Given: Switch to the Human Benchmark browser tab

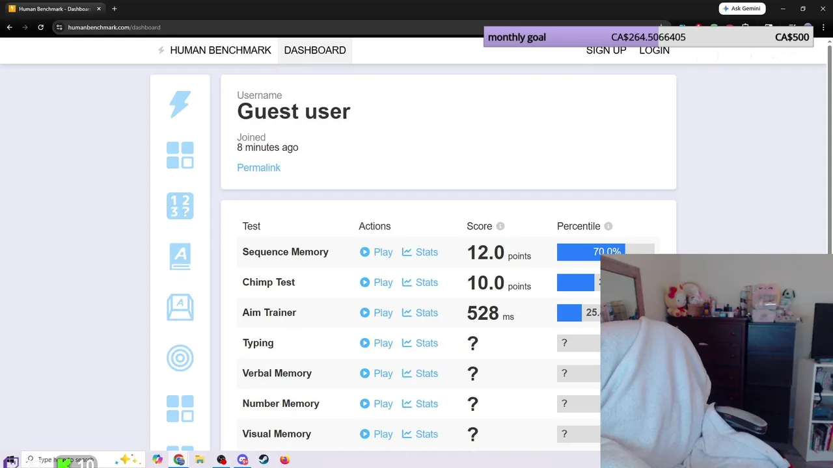Looking at the screenshot, I should [55, 9].
